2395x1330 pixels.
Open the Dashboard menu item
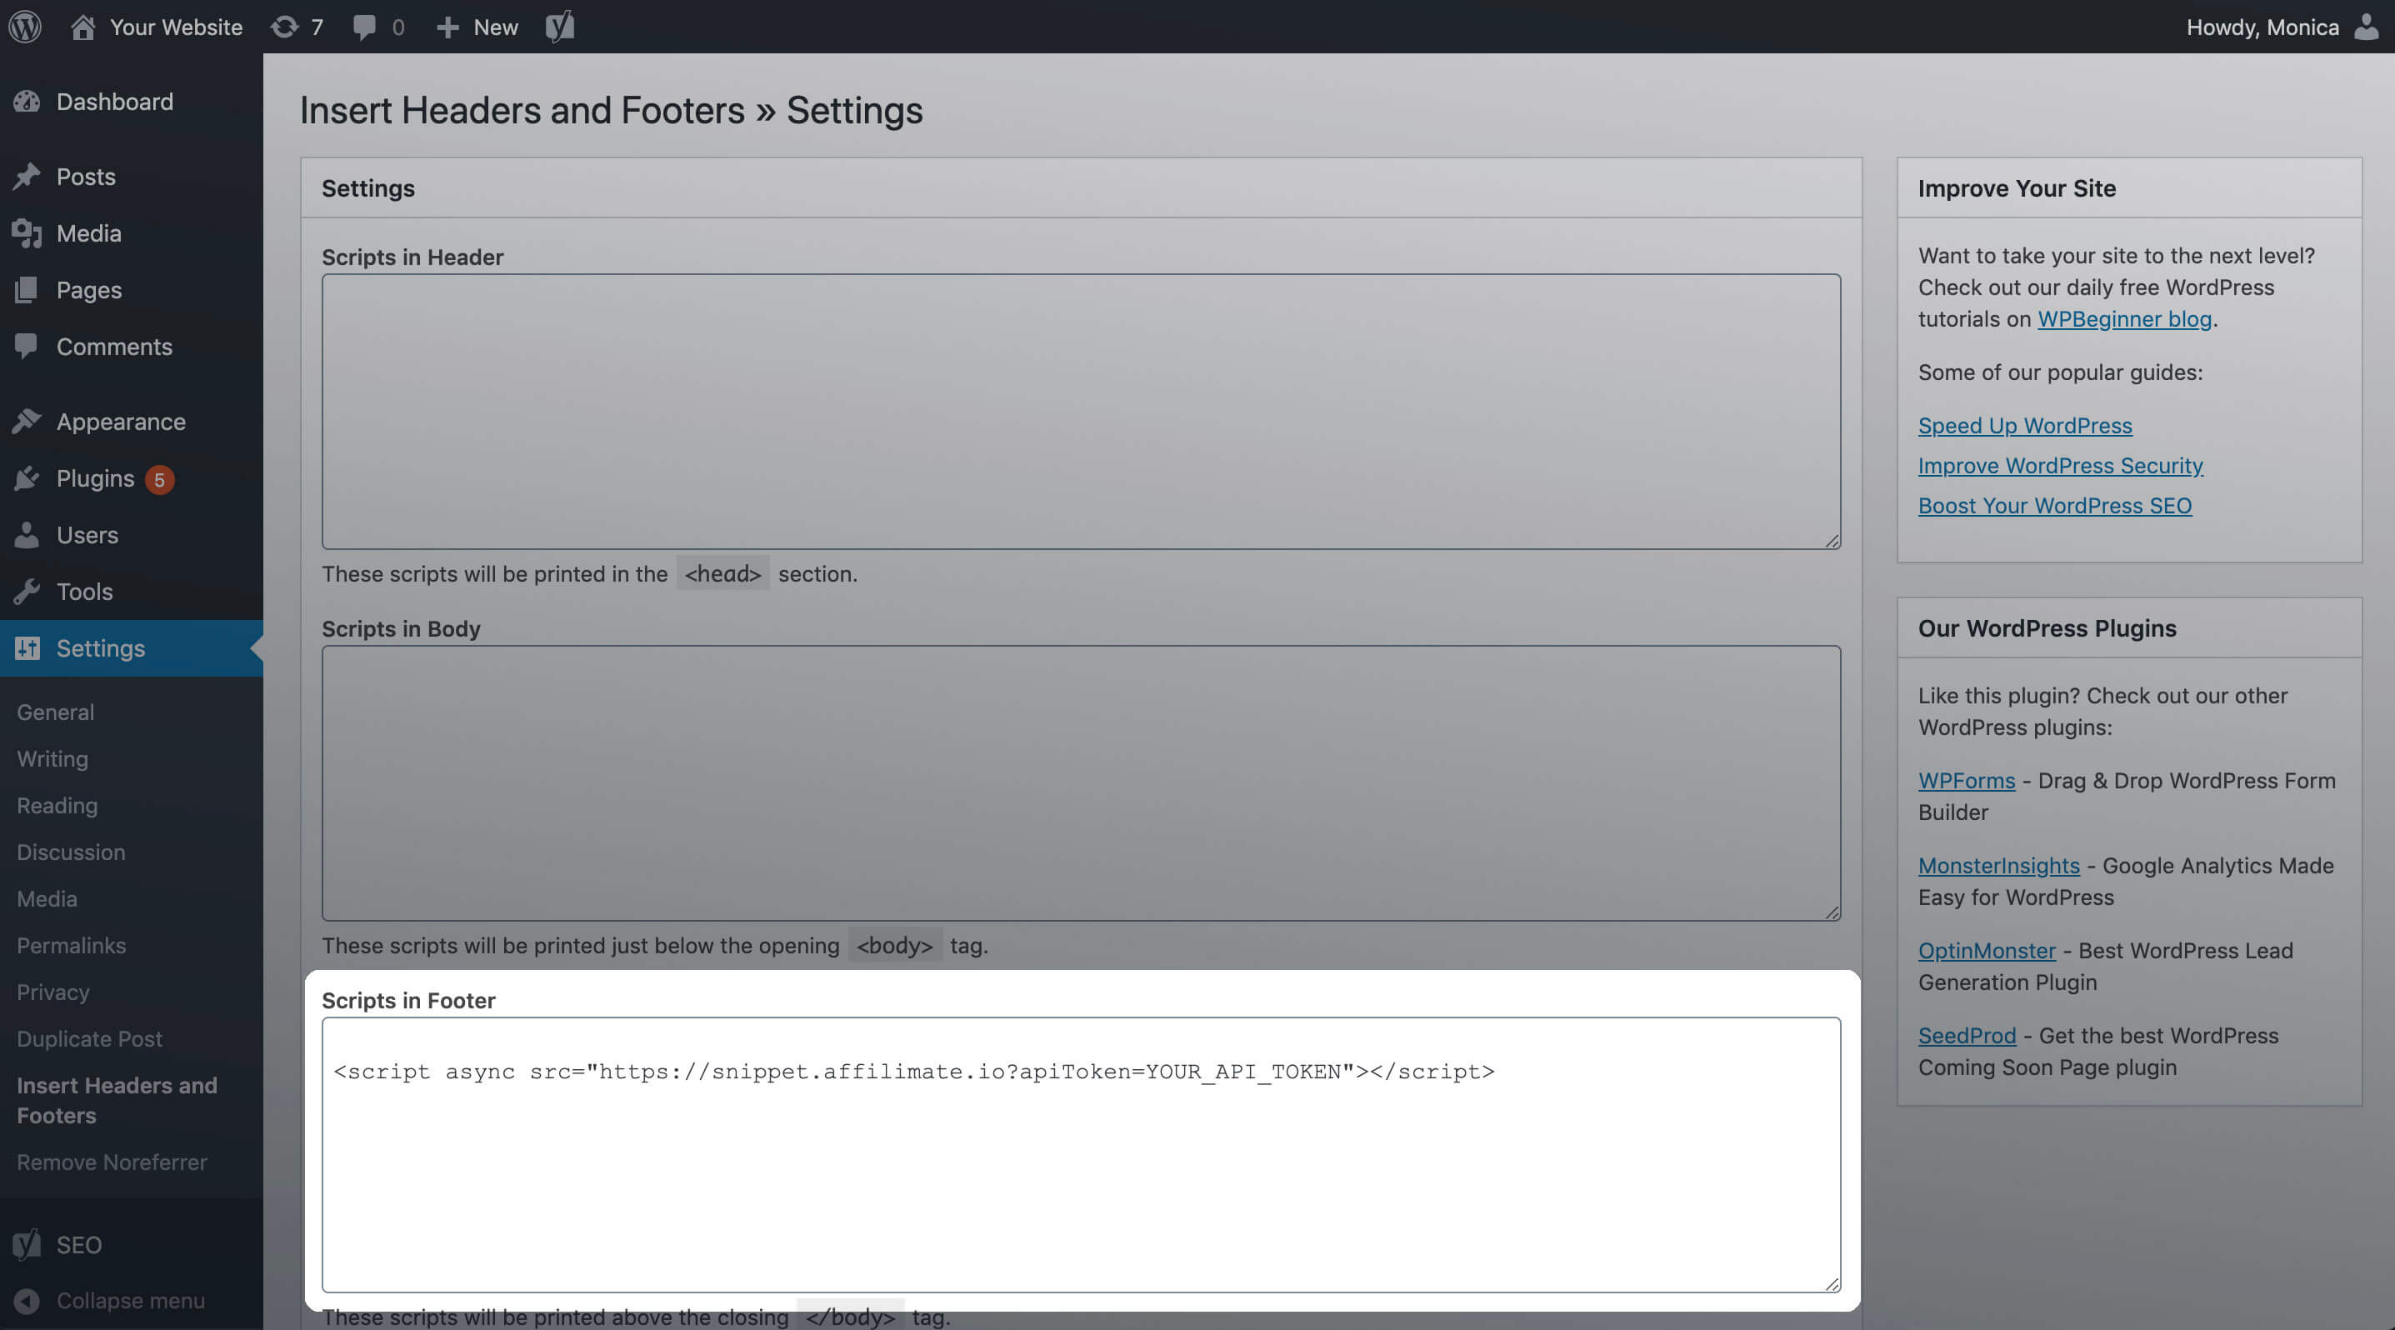[115, 102]
